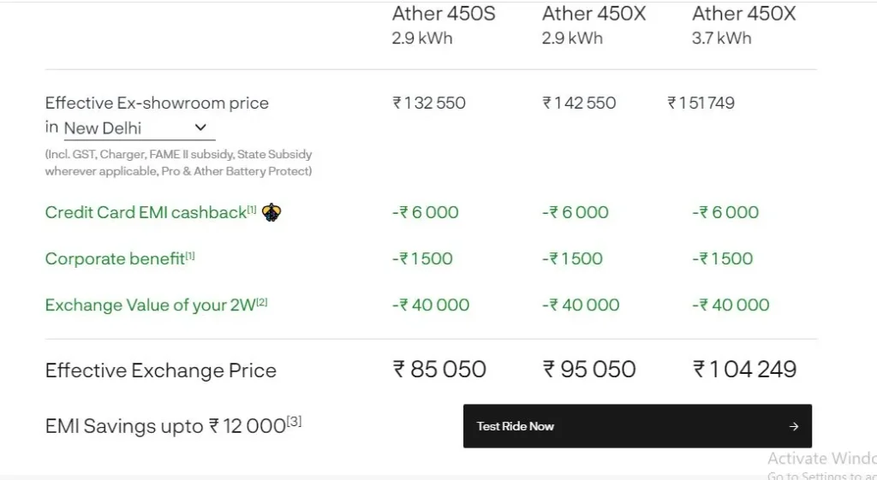Select the Ather 450S 2.9 kWh column header
Image resolution: width=877 pixels, height=480 pixels.
pyautogui.click(x=444, y=25)
